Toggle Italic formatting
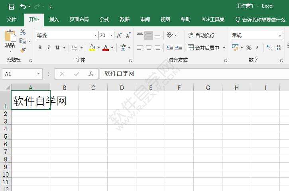This screenshot has width=289, height=191. (49, 48)
